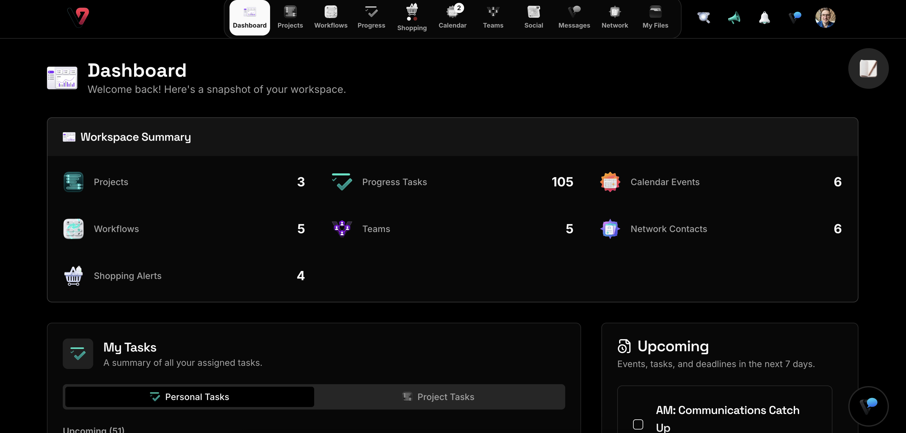Screen dimensions: 906x433
Task: Open the floating chat assistant button
Action: point(868,406)
